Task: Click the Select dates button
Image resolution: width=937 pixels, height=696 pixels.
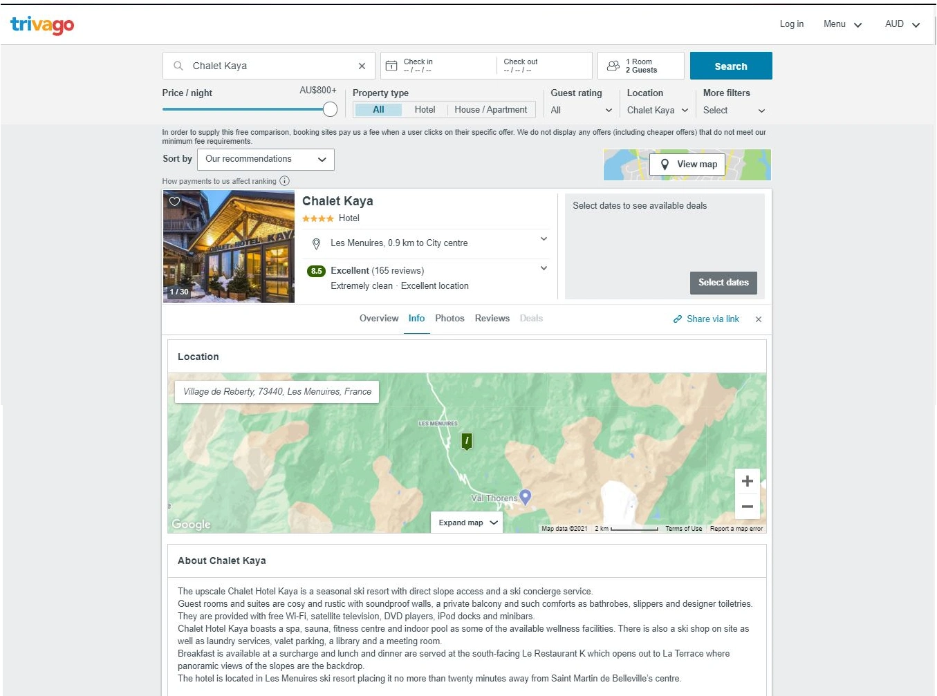Action: coord(723,283)
